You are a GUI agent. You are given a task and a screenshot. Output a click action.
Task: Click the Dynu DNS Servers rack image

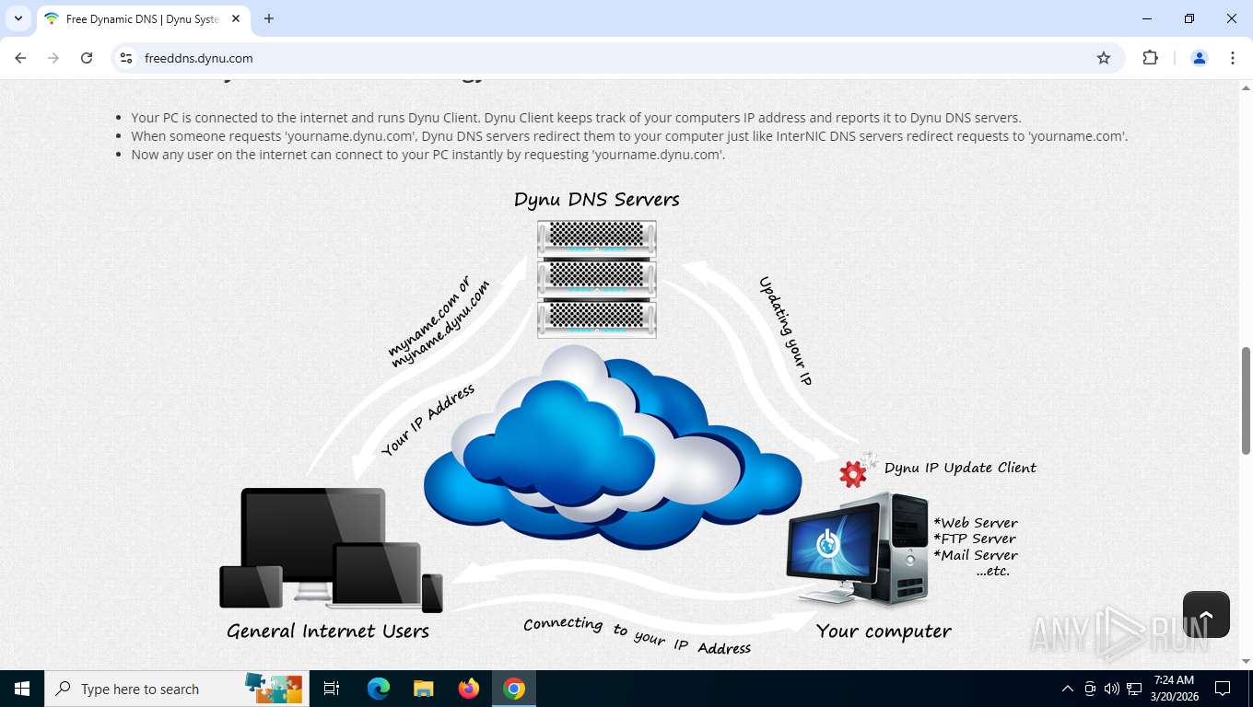597,279
